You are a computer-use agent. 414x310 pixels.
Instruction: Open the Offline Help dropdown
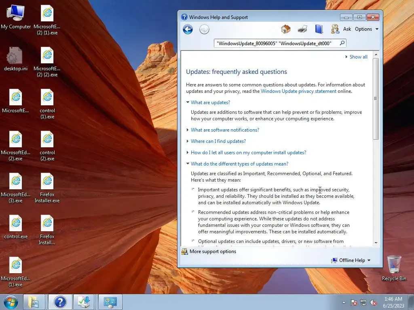coord(351,260)
